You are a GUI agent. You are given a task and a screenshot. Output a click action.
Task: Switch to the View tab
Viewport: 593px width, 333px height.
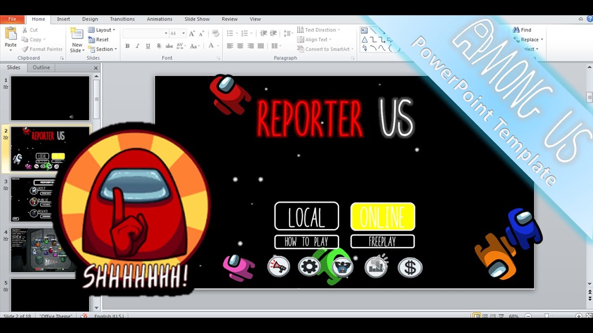pos(255,19)
